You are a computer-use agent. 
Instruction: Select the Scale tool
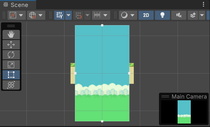pyautogui.click(x=11, y=65)
